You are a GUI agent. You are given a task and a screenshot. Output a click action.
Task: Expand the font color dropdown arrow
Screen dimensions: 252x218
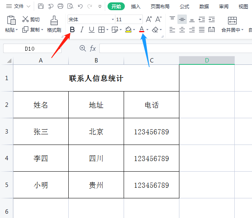147,30
